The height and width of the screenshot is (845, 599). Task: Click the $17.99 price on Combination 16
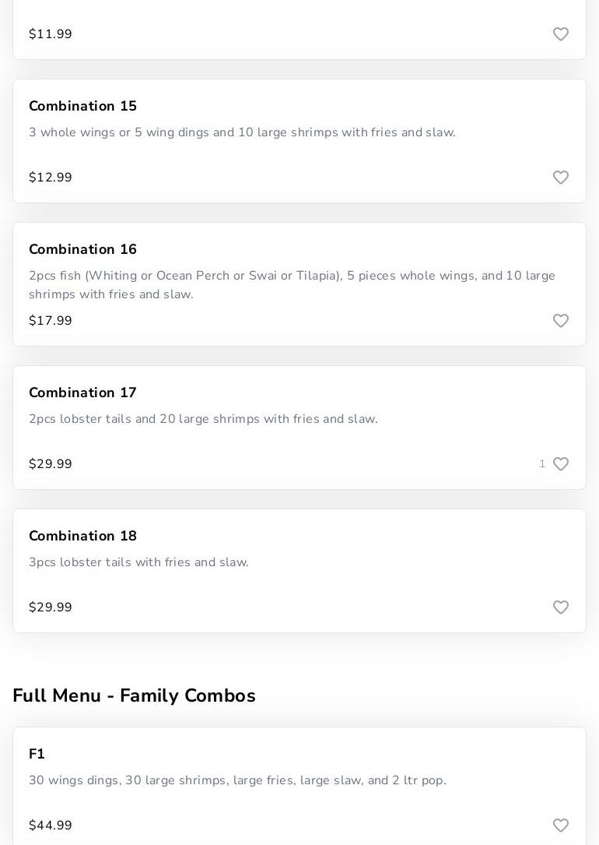(x=51, y=321)
